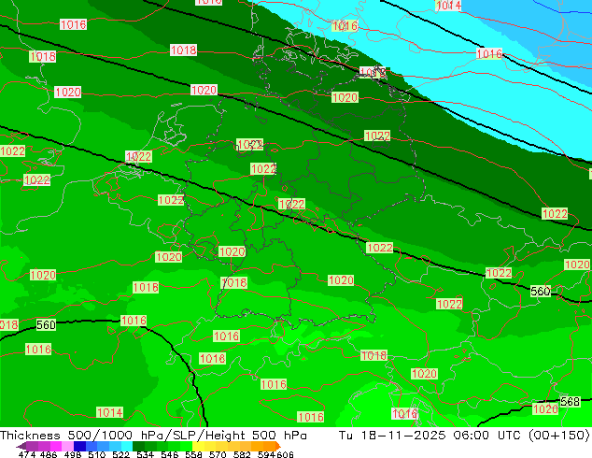Click the dark blue legend color swatch
This screenshot has height=458, width=592.
[79, 446]
